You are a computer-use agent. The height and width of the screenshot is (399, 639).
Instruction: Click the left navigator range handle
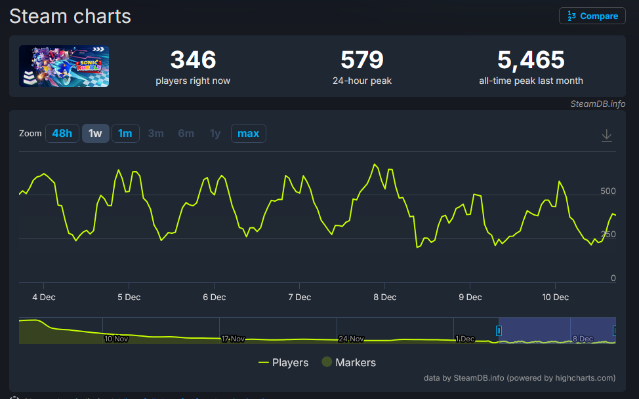[499, 331]
